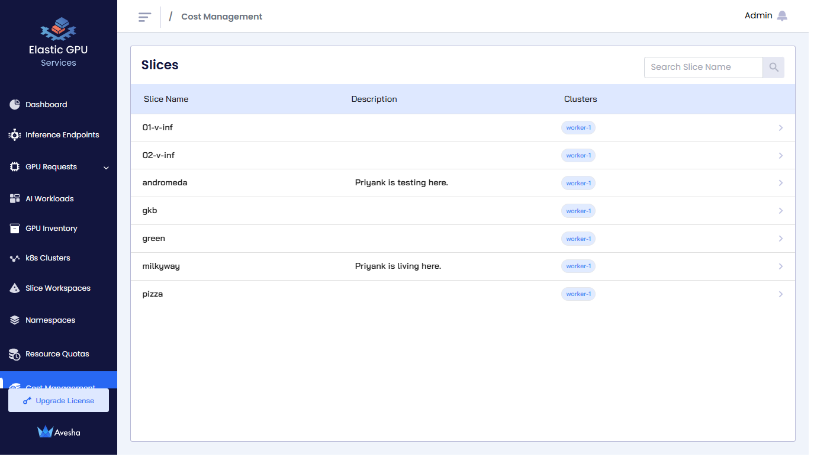
Task: Open details arrow for milkyway row
Action: (x=781, y=266)
